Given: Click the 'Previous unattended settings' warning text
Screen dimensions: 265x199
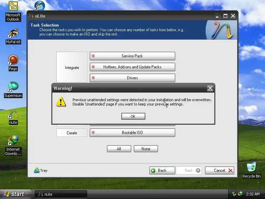Looking at the screenshot, I should point(142,102).
